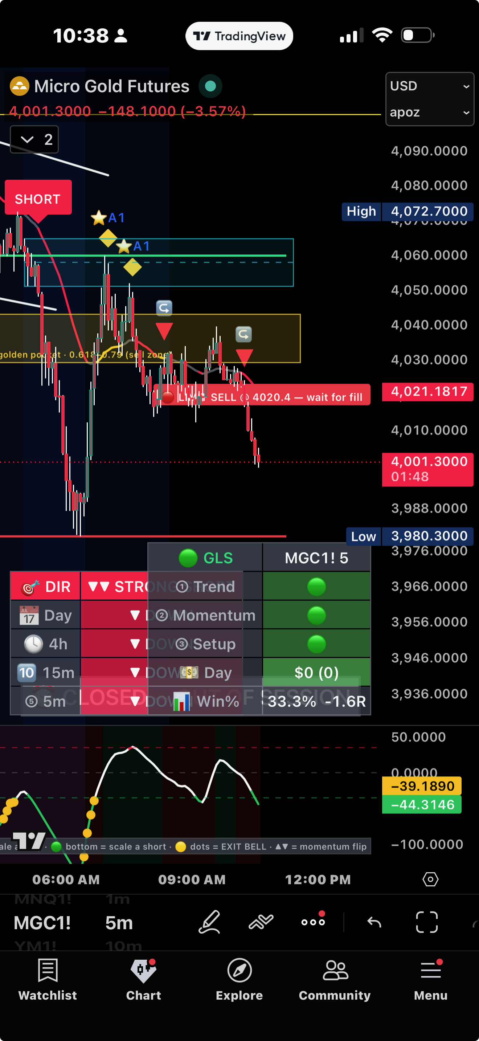Tap the green market status dot
479x1041 pixels.
click(210, 86)
